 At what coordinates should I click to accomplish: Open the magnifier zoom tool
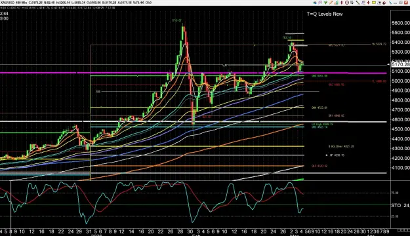click(320, 3)
